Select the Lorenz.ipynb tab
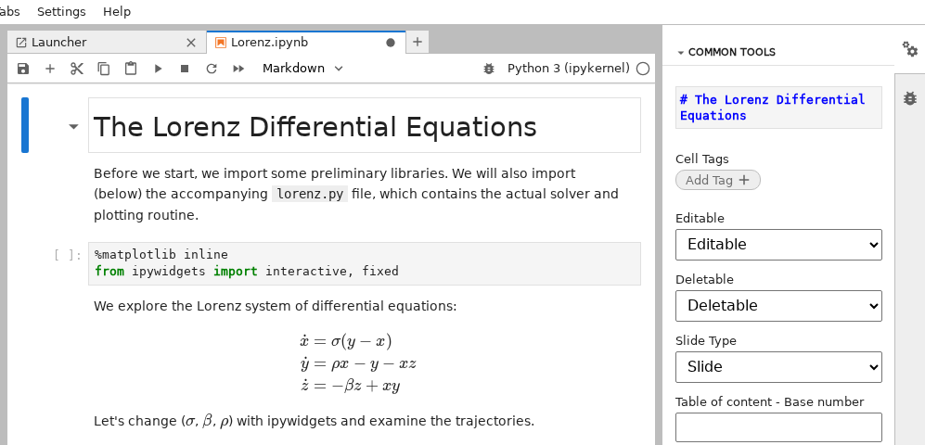Screen dimensions: 925x445 coord(306,43)
